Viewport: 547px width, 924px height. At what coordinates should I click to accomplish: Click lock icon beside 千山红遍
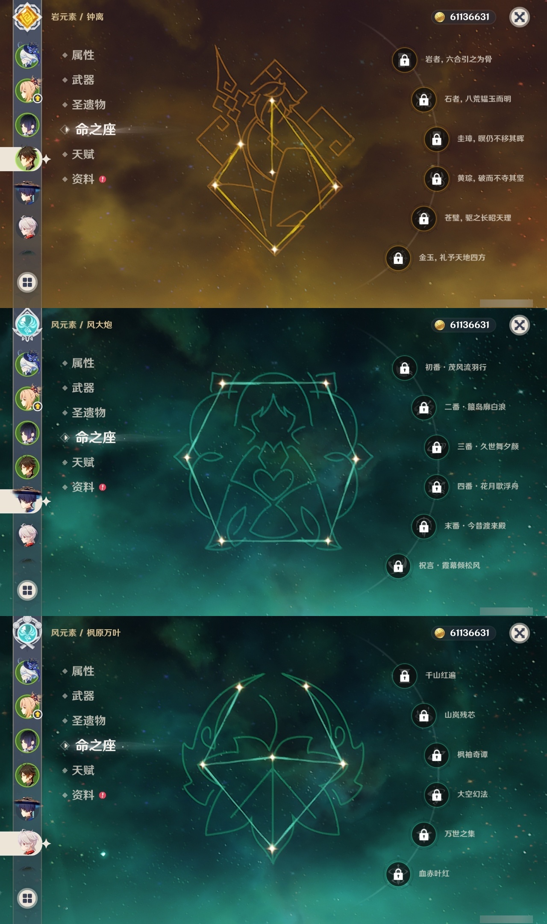coord(404,676)
